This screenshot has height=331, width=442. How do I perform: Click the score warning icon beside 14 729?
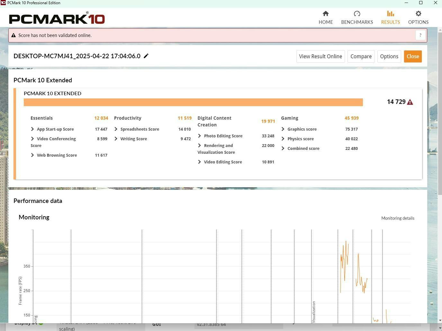410,102
